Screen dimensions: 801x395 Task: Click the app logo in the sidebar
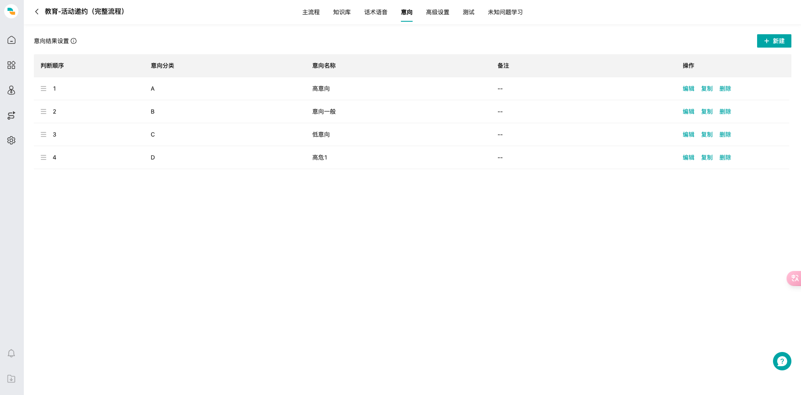(x=11, y=11)
